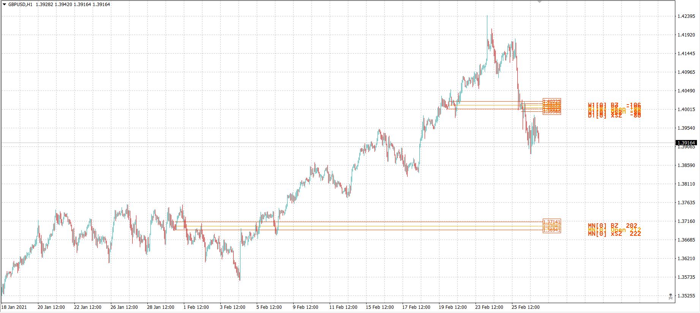Screen dimensions: 700x313
Task: Click the 1.39540 price scale value
Action: click(686, 128)
